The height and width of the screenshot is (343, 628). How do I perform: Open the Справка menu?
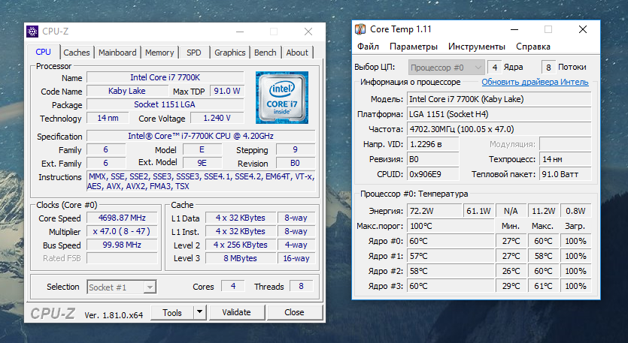pos(533,47)
